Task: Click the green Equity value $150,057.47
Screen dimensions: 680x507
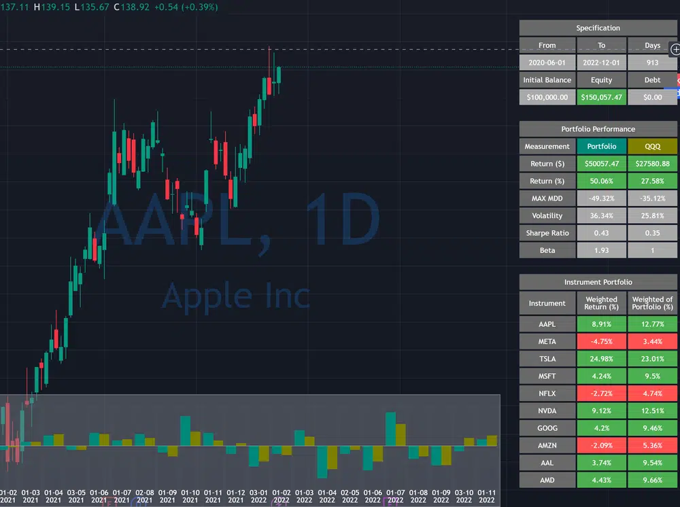Action: (x=601, y=97)
